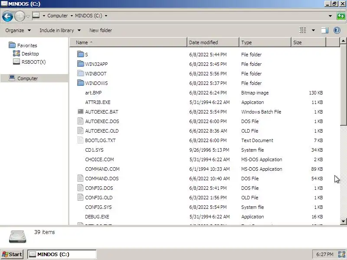
Task: Click the system tray icon beside clock
Action: coord(342,254)
